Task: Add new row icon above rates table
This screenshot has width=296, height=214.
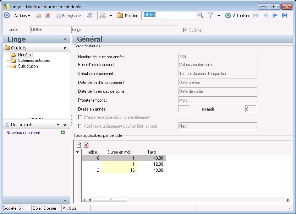Action: (79, 145)
